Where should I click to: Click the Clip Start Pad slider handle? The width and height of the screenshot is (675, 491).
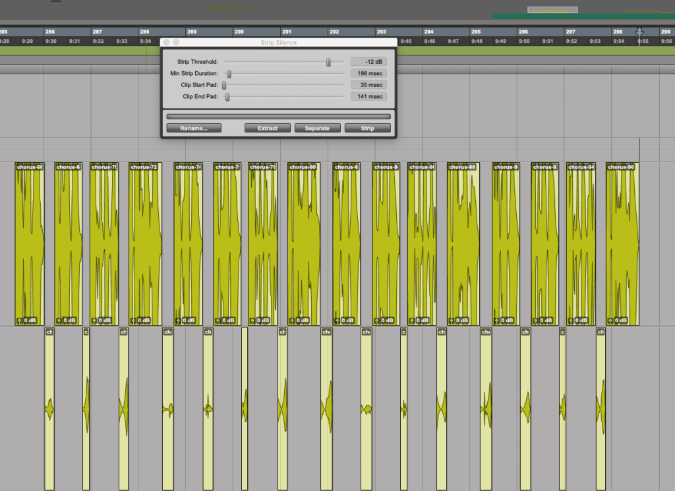(x=224, y=85)
